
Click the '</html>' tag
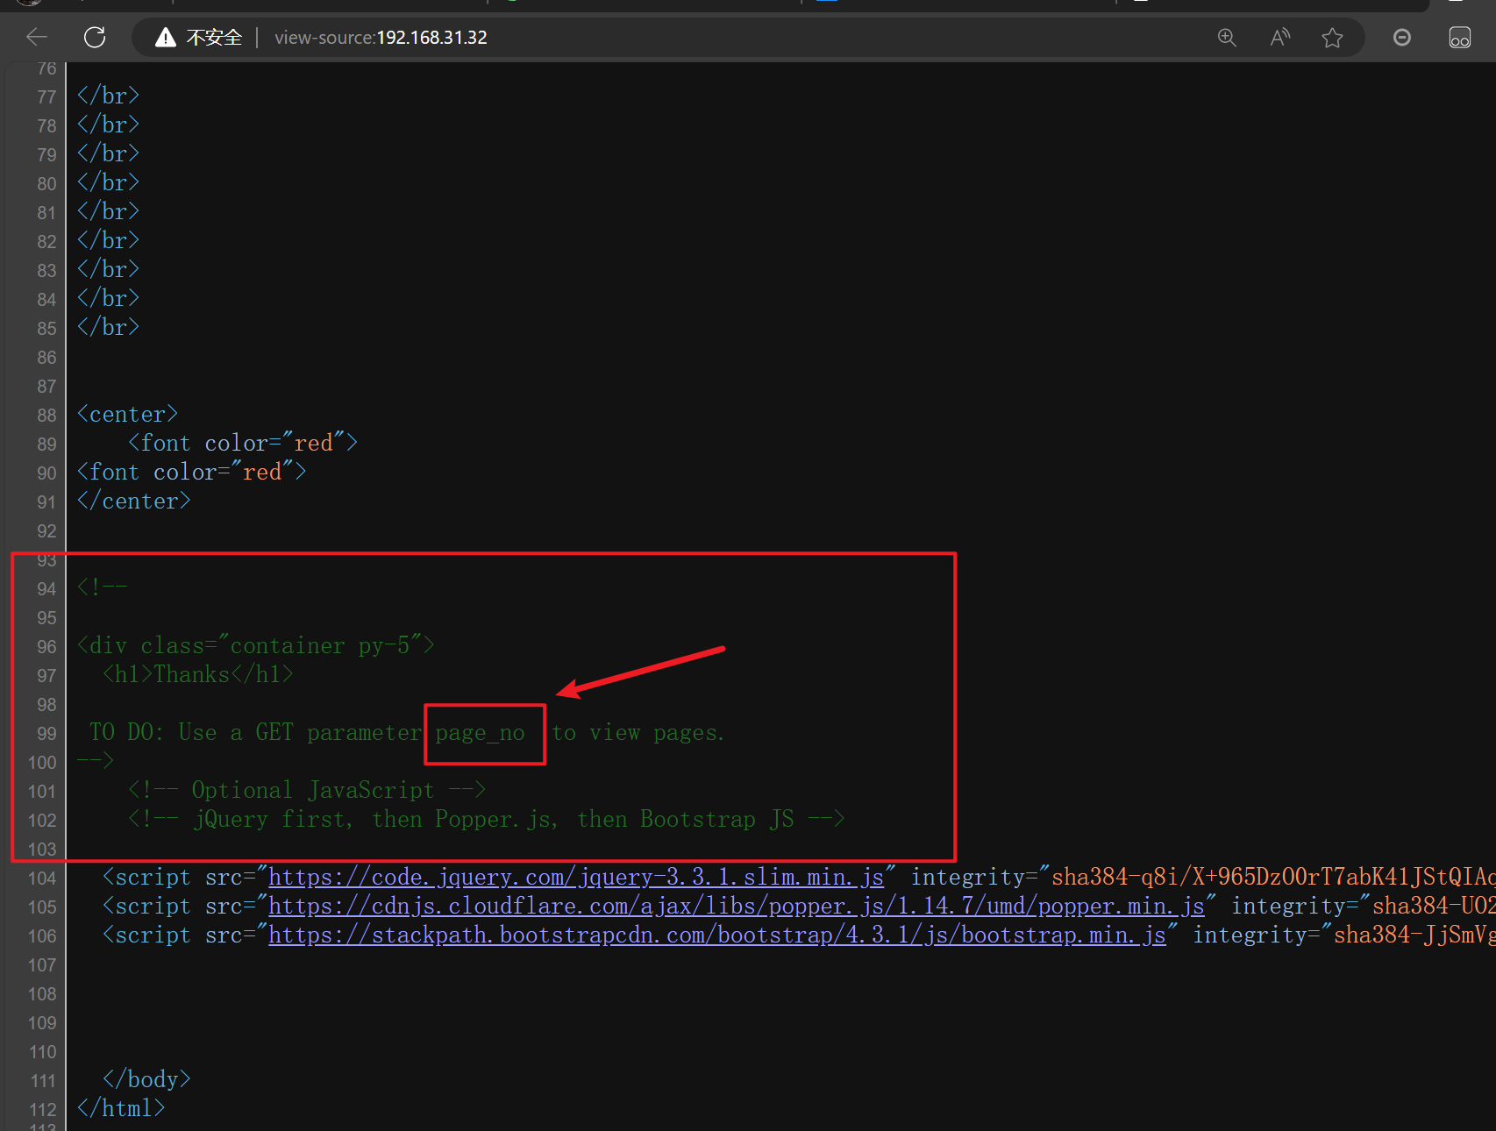coord(121,1108)
